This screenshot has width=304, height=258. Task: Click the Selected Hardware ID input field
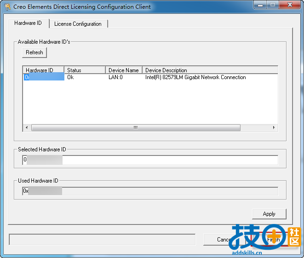point(150,160)
